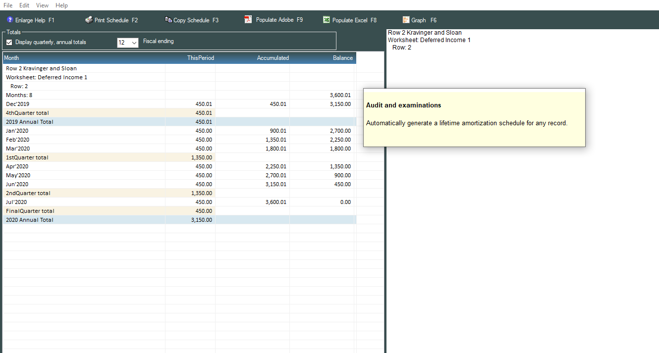Click Copy Schedule F3 label
Image resolution: width=659 pixels, height=353 pixels.
click(x=196, y=20)
